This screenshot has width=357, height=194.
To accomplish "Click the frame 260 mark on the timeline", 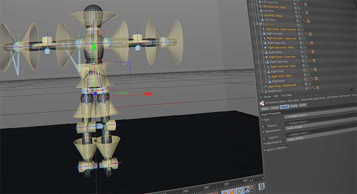I will (x=206, y=188).
